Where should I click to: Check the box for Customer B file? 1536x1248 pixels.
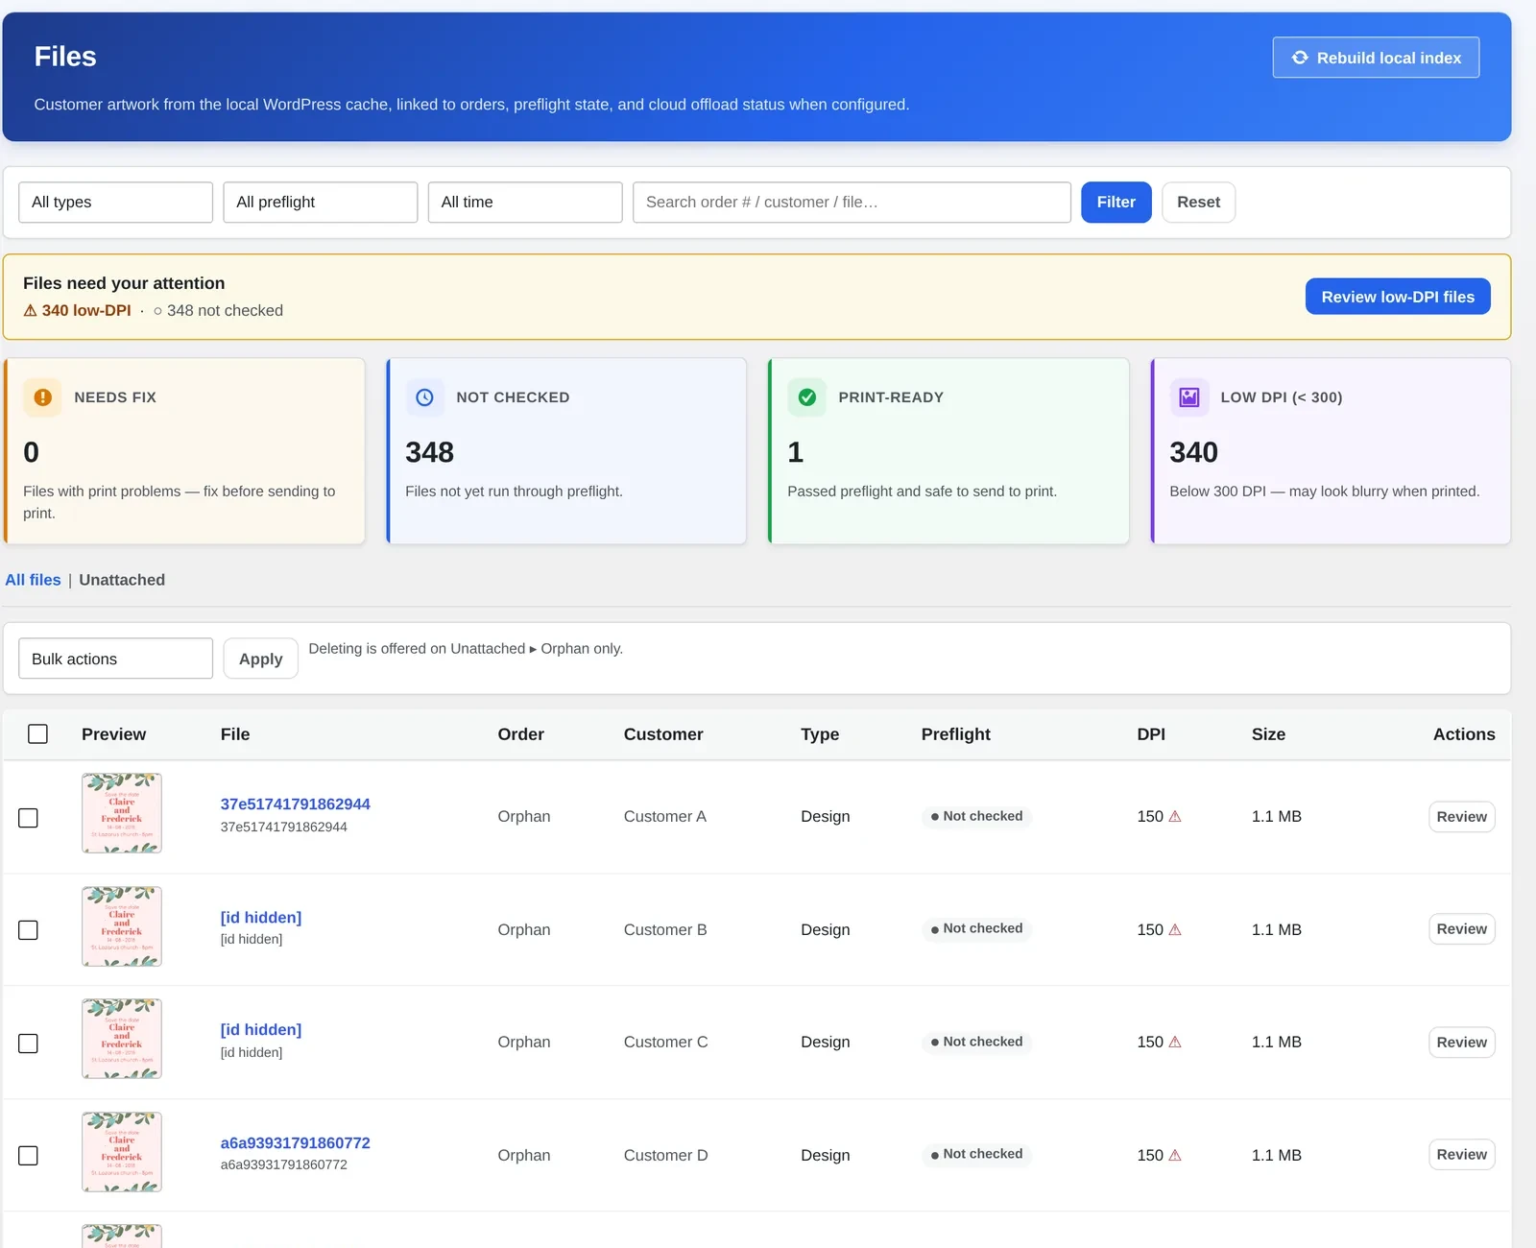pyautogui.click(x=29, y=930)
